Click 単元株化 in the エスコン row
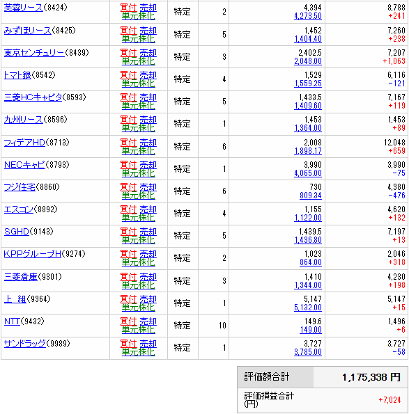The image size is (409, 414). point(138,218)
